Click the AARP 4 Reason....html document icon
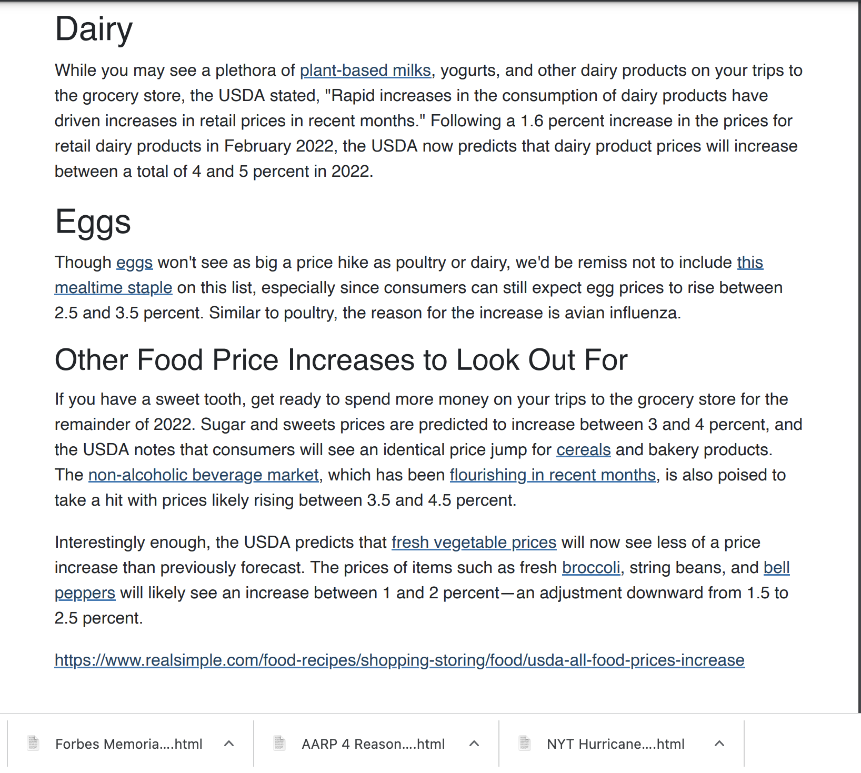Viewport: 861px width, 773px height. pyautogui.click(x=278, y=744)
